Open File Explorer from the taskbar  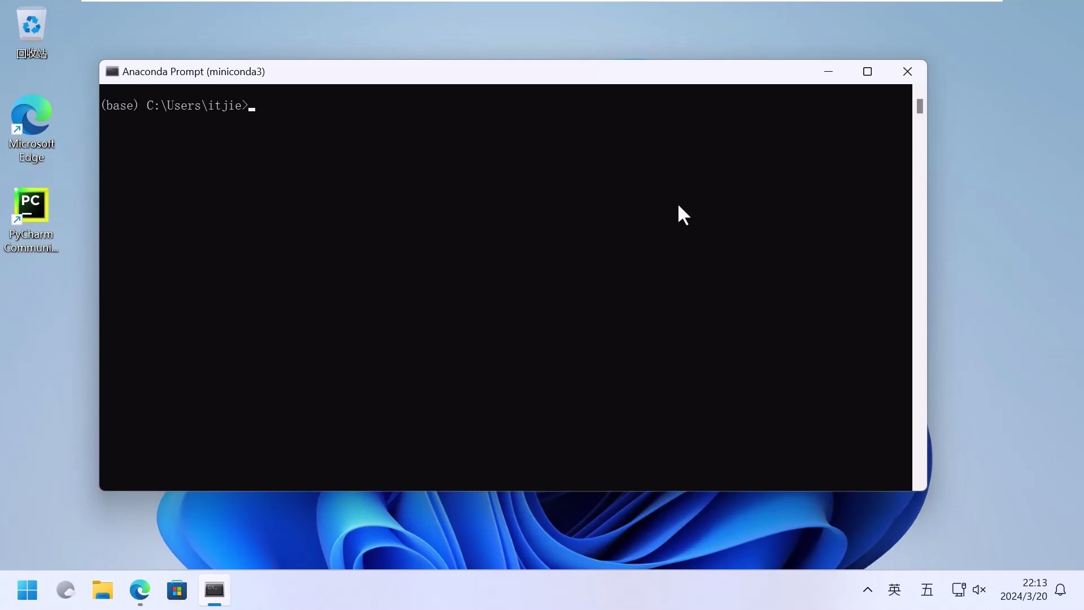click(102, 590)
